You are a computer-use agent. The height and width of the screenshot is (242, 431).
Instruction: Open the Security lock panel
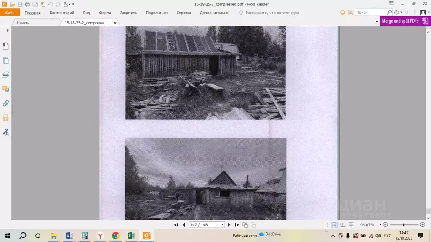click(6, 117)
